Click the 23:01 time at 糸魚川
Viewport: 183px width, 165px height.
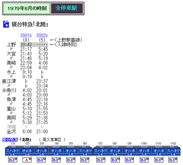click(42, 90)
